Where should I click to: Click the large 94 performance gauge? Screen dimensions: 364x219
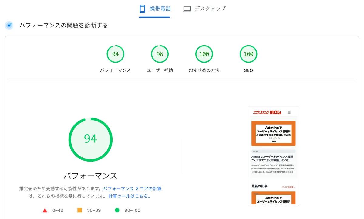(90, 139)
